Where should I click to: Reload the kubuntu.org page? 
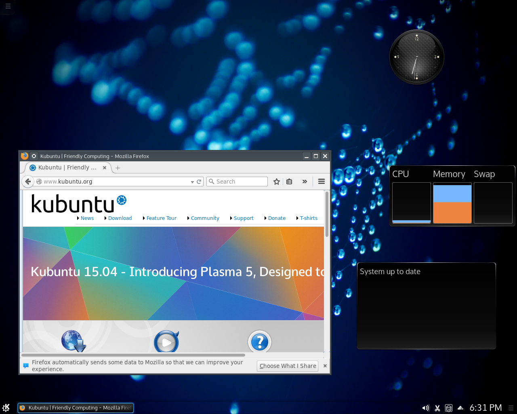click(x=199, y=182)
